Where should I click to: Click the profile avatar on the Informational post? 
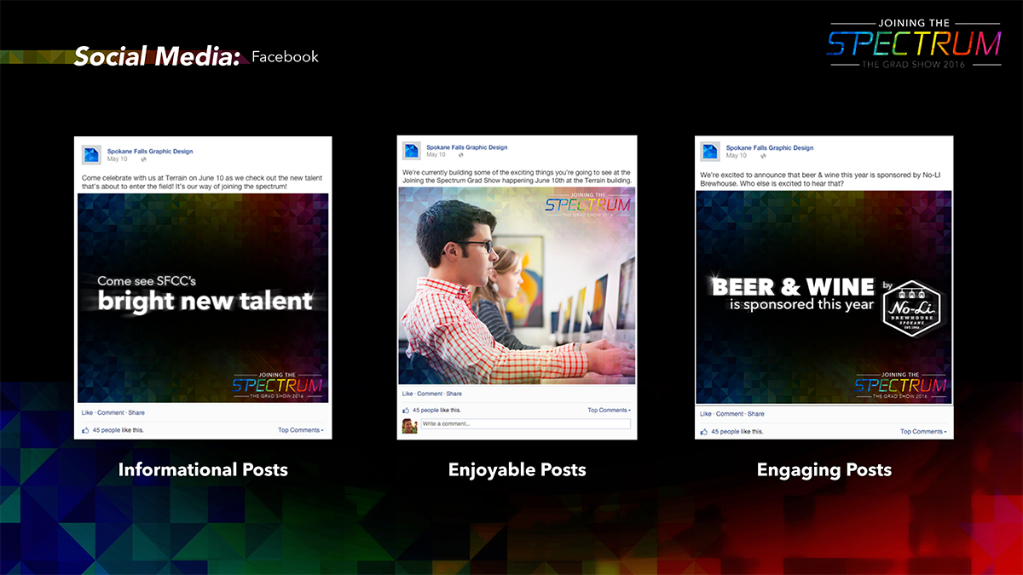click(x=92, y=155)
